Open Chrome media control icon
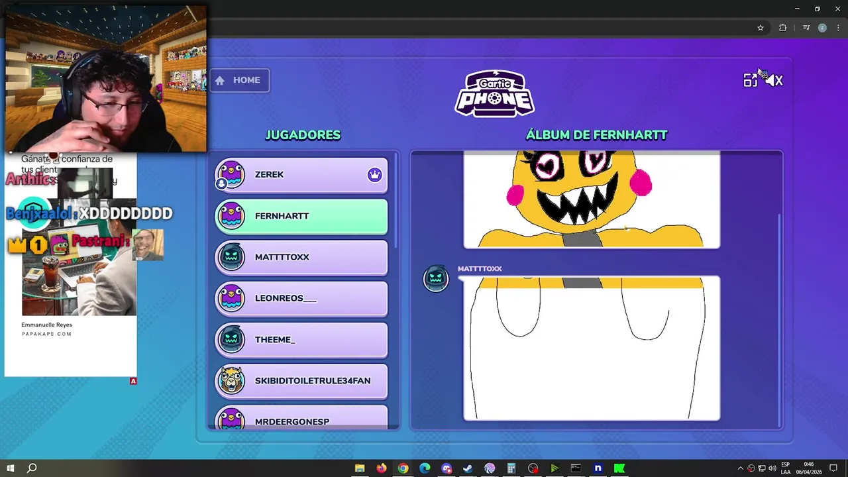 click(806, 28)
